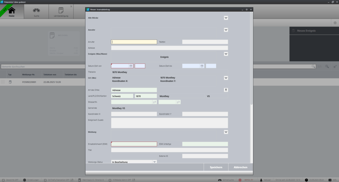Screen dimensions: 339x182
Task: Click the Schnellsuche icon in status bar
Action: (220, 180)
